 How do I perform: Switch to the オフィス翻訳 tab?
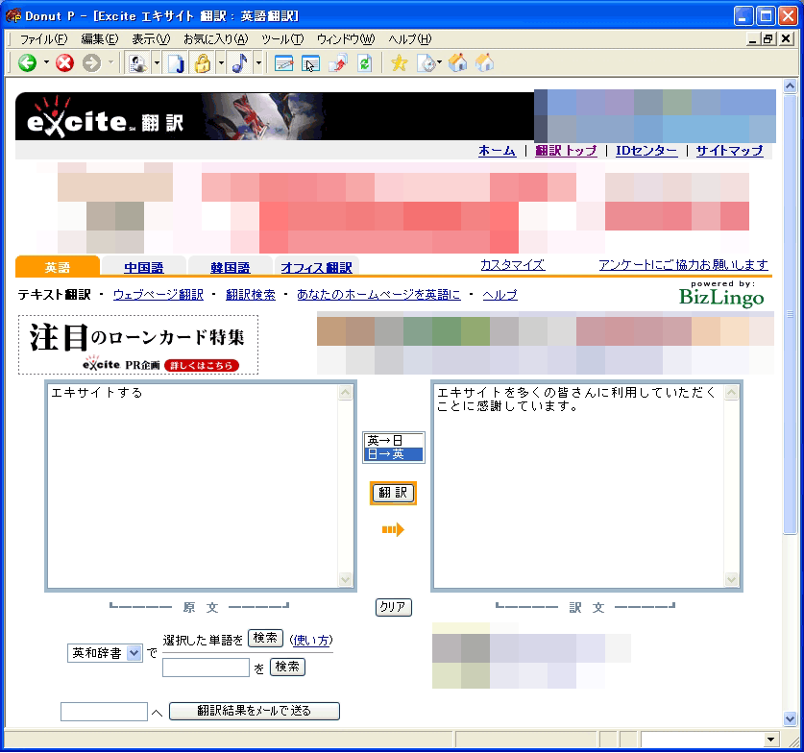316,268
